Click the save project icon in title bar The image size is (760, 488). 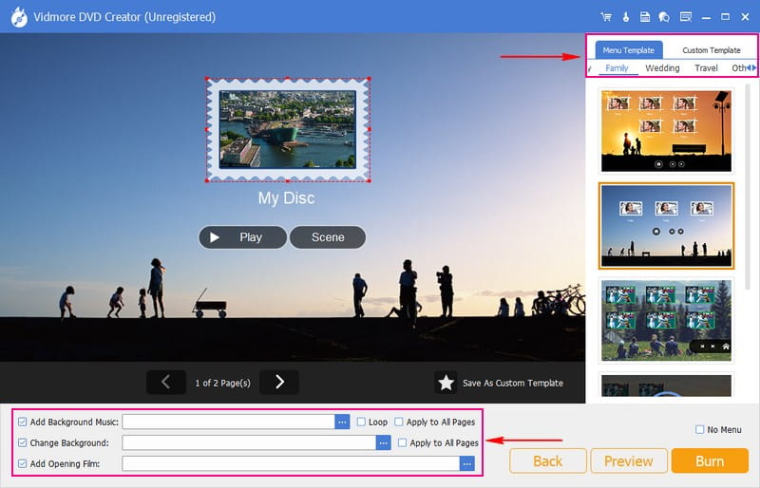[645, 17]
